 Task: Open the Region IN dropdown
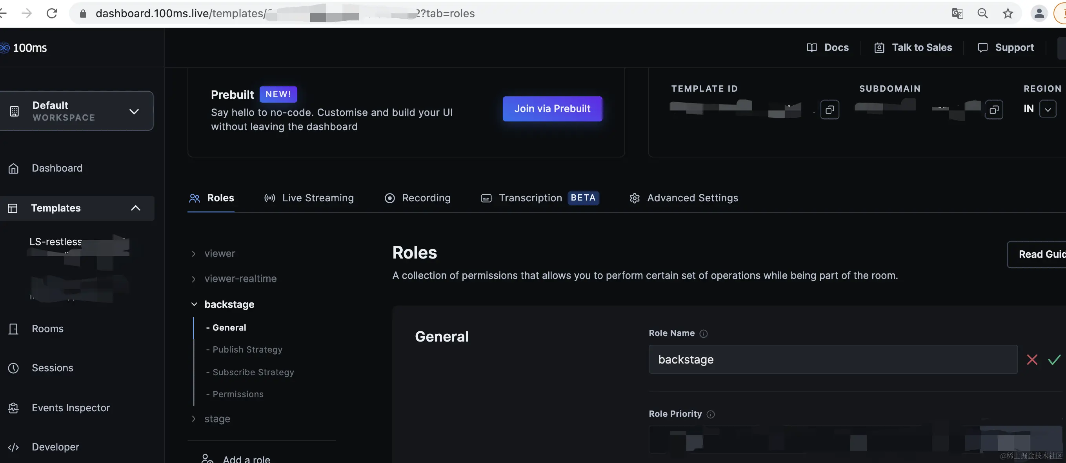pos(1048,110)
